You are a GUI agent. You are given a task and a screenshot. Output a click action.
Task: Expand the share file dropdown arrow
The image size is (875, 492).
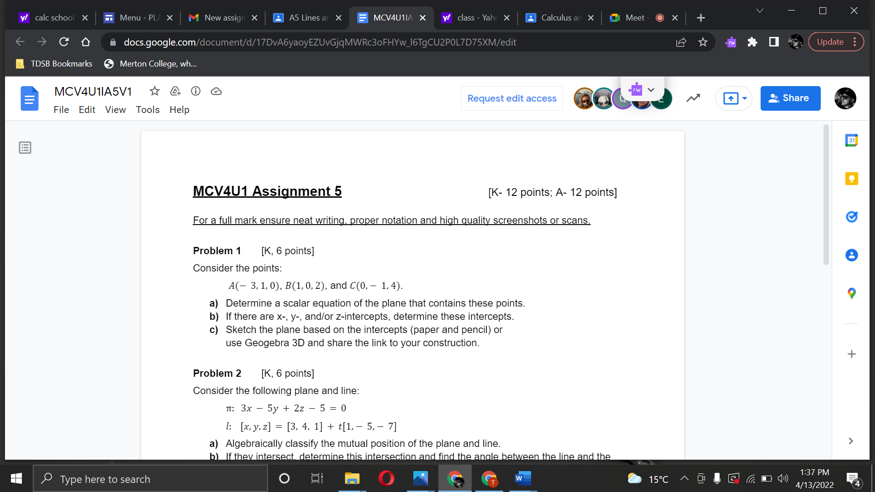tap(744, 98)
